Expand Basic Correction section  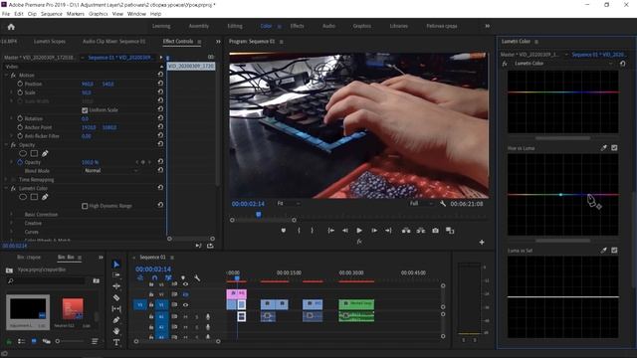pyautogui.click(x=11, y=215)
